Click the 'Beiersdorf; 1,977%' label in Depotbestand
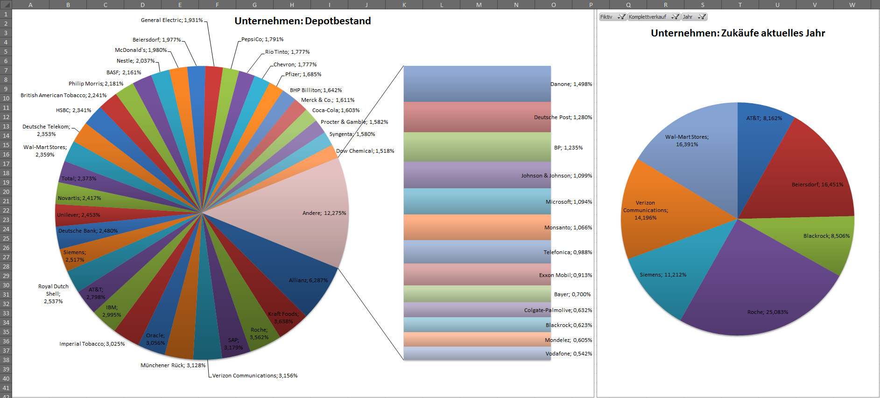This screenshot has width=880, height=398. tap(156, 40)
